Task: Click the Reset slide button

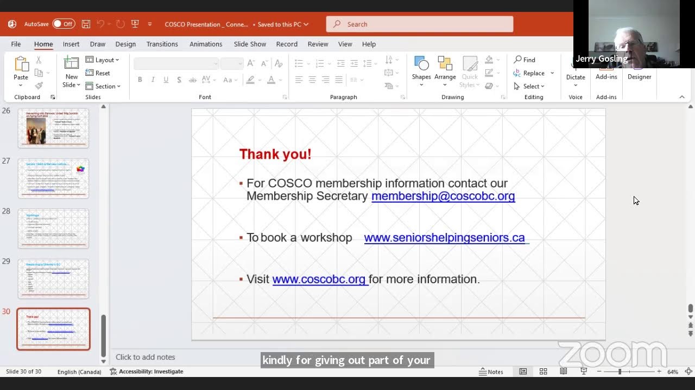Action: [98, 73]
